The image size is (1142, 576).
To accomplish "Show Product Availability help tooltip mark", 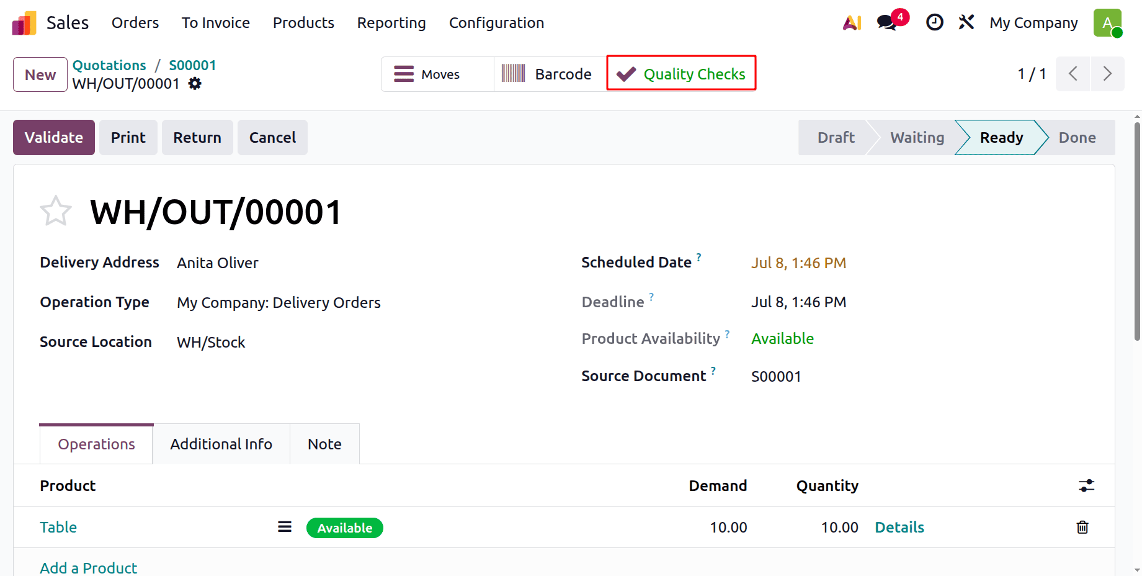I will [728, 334].
